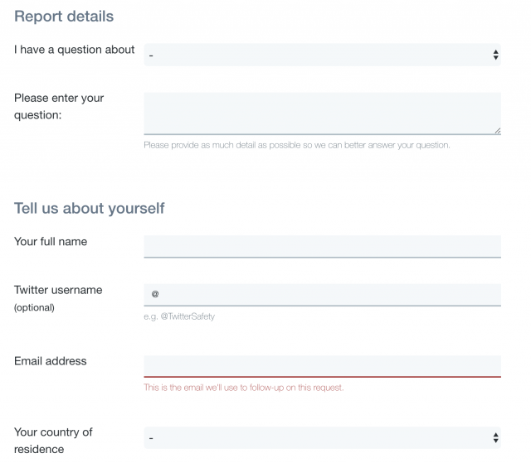Expand the country of residence dropdown
531x463 pixels.
point(322,437)
